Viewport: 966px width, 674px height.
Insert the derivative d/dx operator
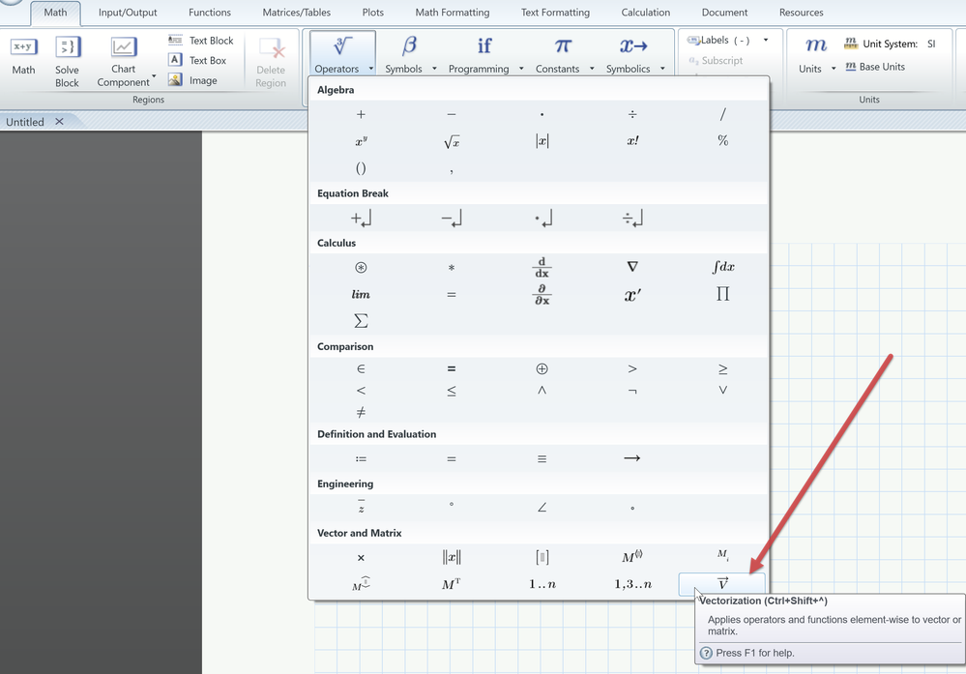tap(542, 267)
